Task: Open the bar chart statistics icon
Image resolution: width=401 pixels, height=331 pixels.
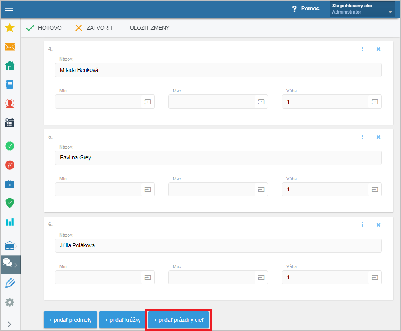Action: (x=10, y=222)
